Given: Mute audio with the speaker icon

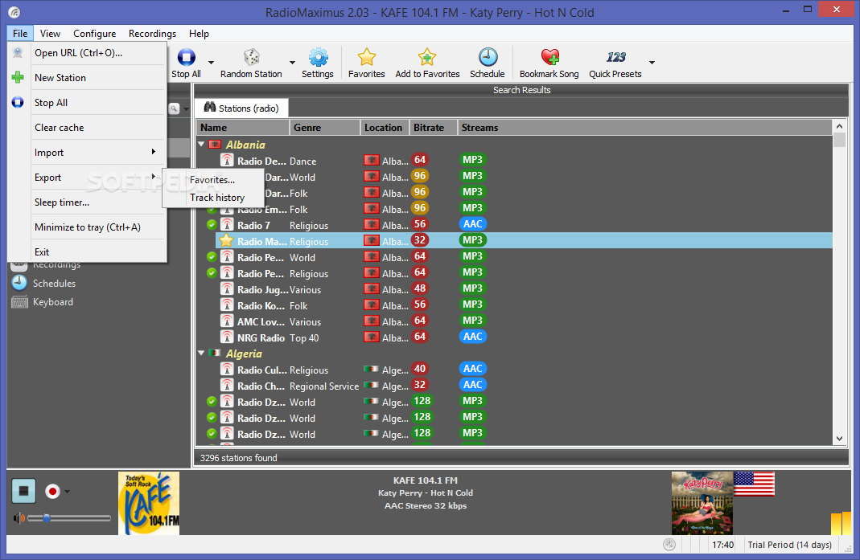Looking at the screenshot, I should [19, 517].
